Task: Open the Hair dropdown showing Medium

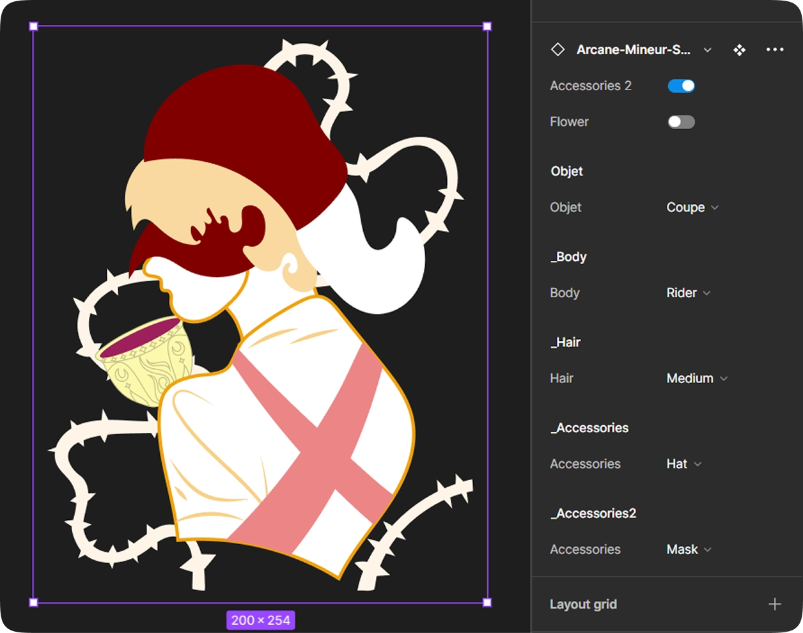Action: click(x=696, y=379)
